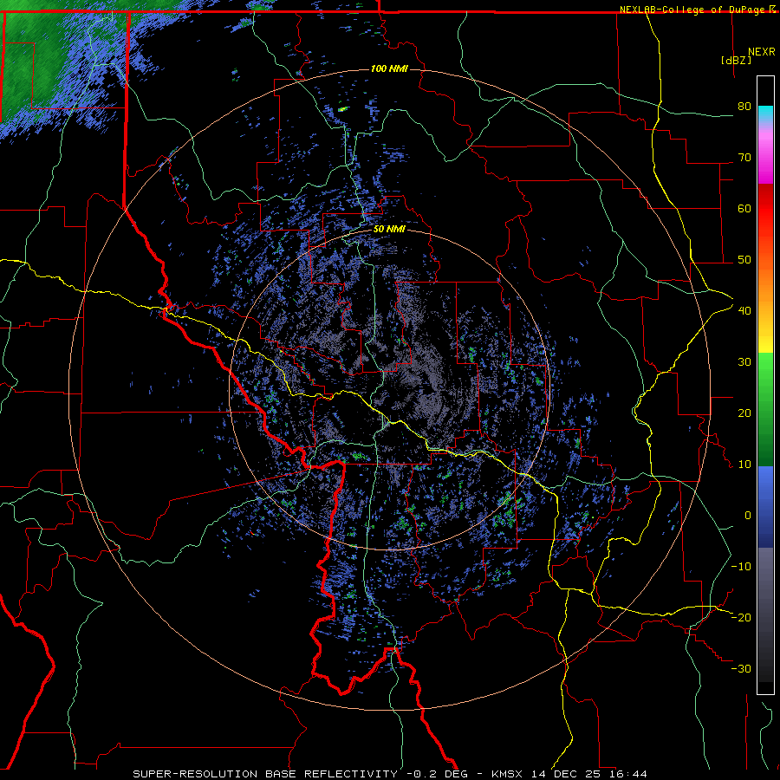
Task: Click the NEXR label above the color scale
Action: [x=761, y=52]
